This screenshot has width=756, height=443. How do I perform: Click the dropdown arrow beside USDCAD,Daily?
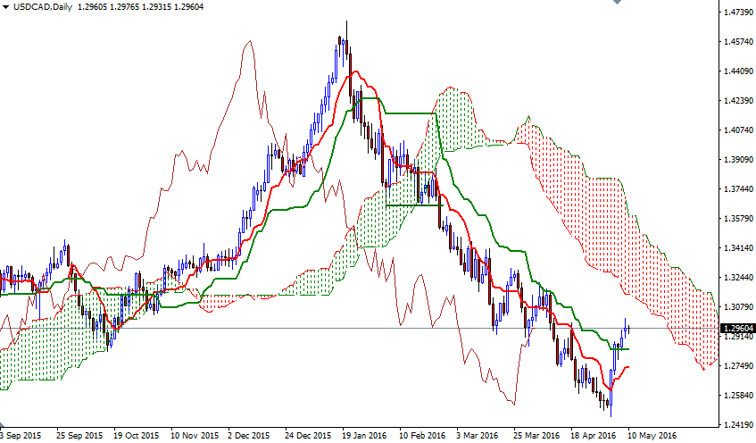5,6
